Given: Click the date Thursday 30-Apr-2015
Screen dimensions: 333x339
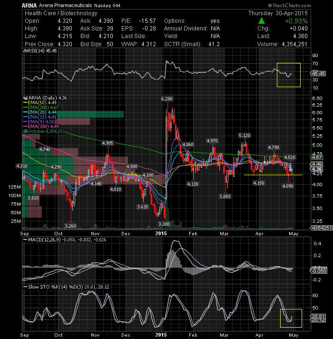Looking at the screenshot, I should [278, 13].
